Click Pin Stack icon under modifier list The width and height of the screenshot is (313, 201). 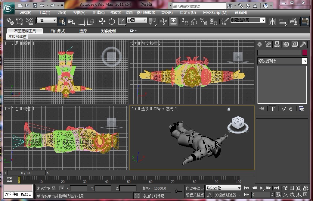click(x=262, y=109)
